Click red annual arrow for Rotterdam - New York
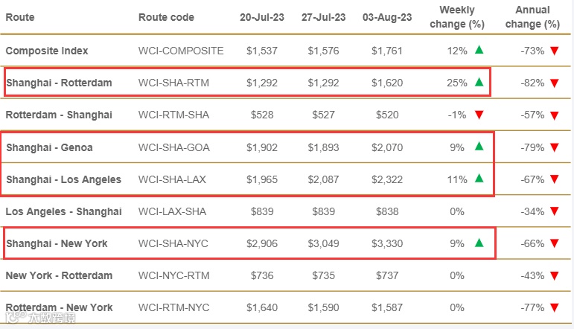The height and width of the screenshot is (329, 574). tap(554, 307)
